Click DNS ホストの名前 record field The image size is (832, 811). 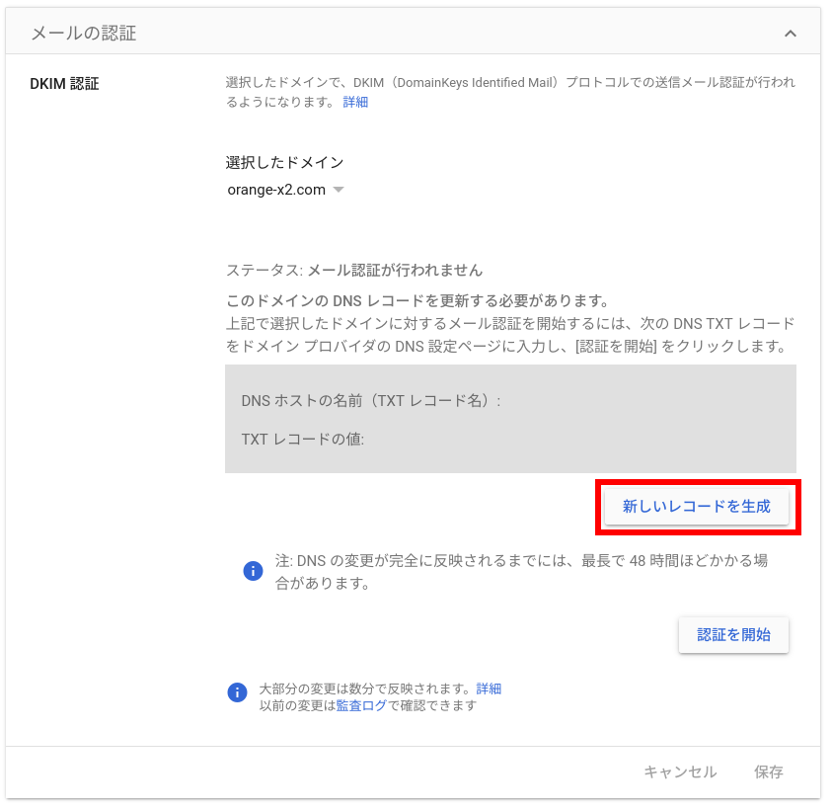371,401
